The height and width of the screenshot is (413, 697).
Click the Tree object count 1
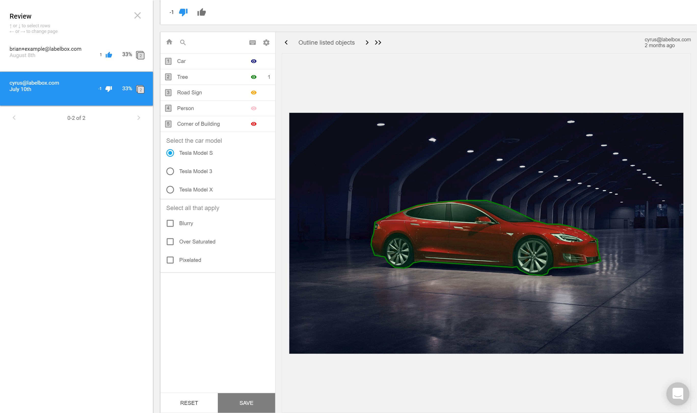coord(269,77)
